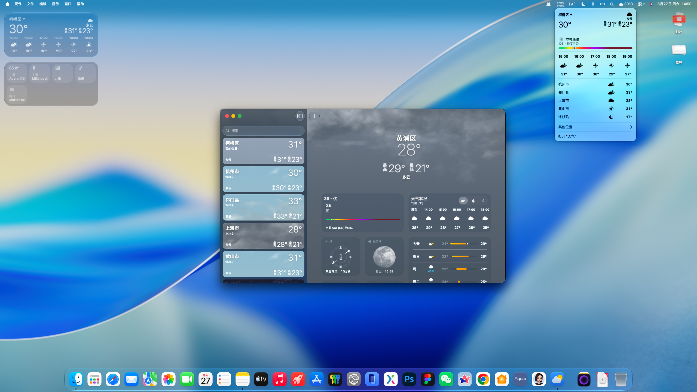The height and width of the screenshot is (392, 697).
Task: Toggle the Aqara 空调 tile in Home widget
Action: pyautogui.click(x=17, y=73)
